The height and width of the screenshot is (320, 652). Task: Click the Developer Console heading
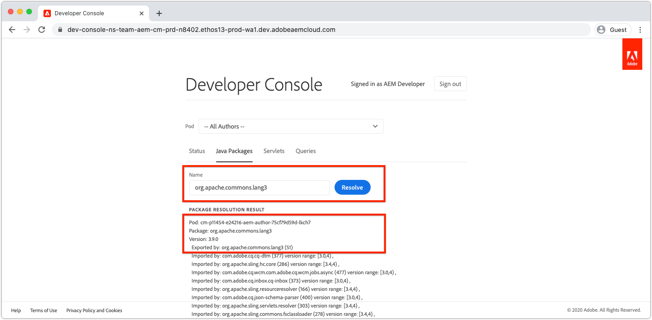(254, 85)
